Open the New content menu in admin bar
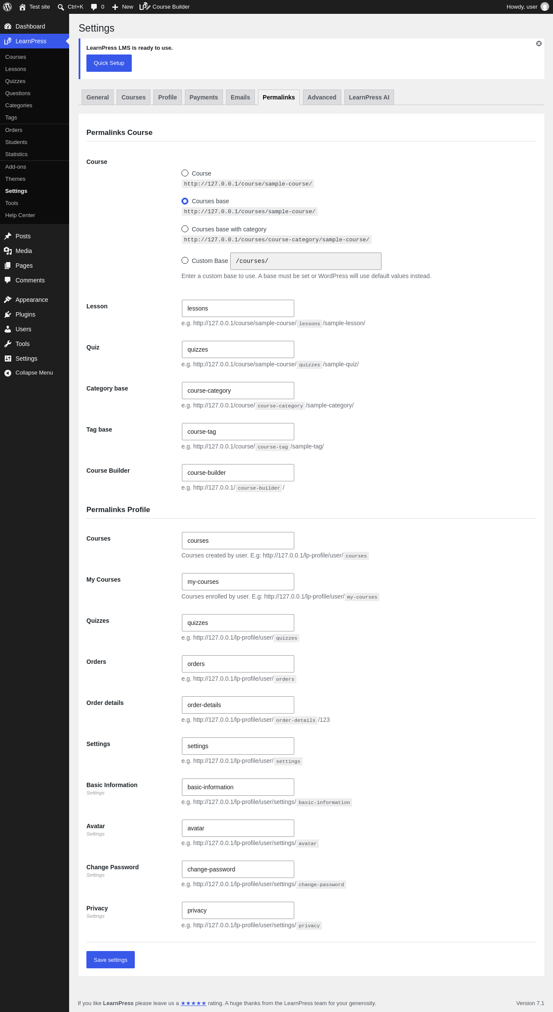This screenshot has width=553, height=1012. 123,7
